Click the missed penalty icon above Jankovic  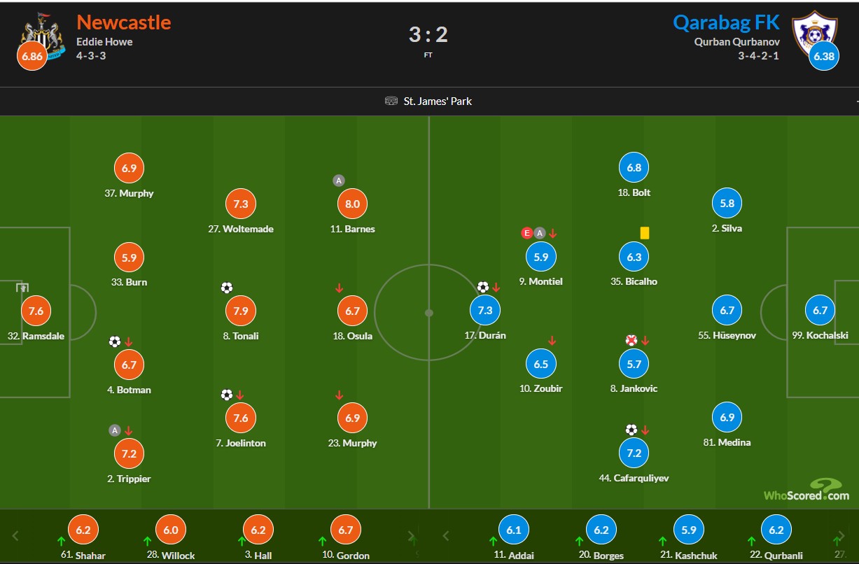[x=631, y=341]
